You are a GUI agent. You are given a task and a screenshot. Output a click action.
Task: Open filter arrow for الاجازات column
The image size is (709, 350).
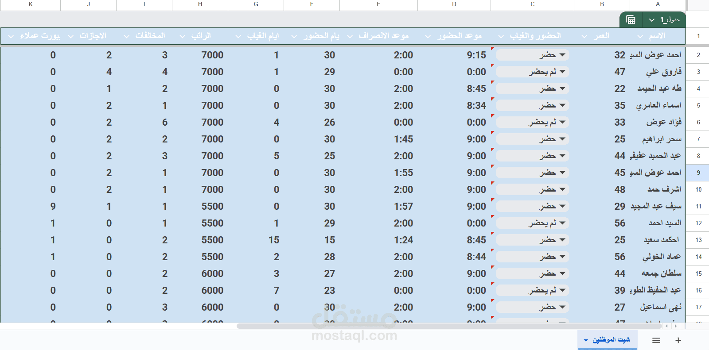[71, 36]
